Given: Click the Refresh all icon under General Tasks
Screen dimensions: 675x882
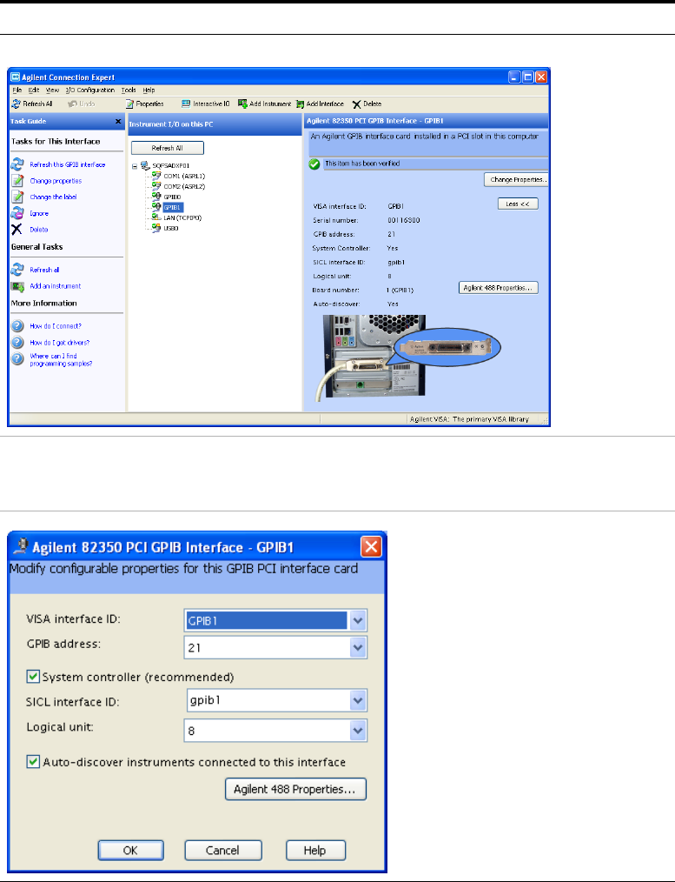Looking at the screenshot, I should click(18, 270).
